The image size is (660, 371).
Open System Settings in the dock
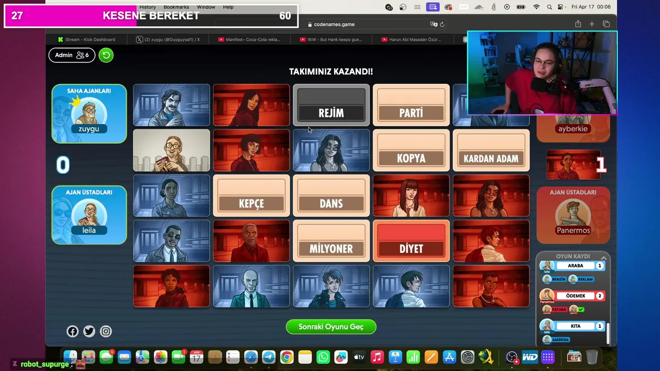click(467, 357)
